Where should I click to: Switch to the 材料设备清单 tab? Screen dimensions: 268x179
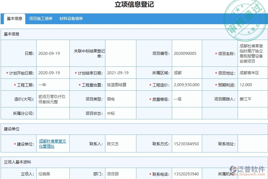(71, 18)
